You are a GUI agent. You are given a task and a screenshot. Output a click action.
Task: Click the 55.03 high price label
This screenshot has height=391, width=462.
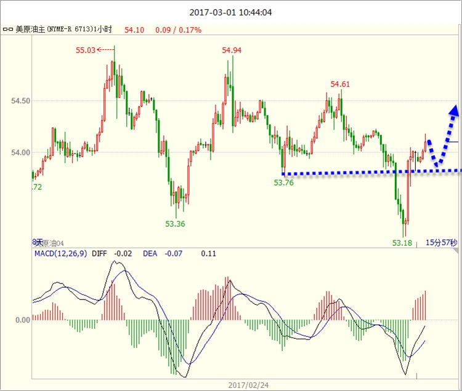(x=86, y=50)
